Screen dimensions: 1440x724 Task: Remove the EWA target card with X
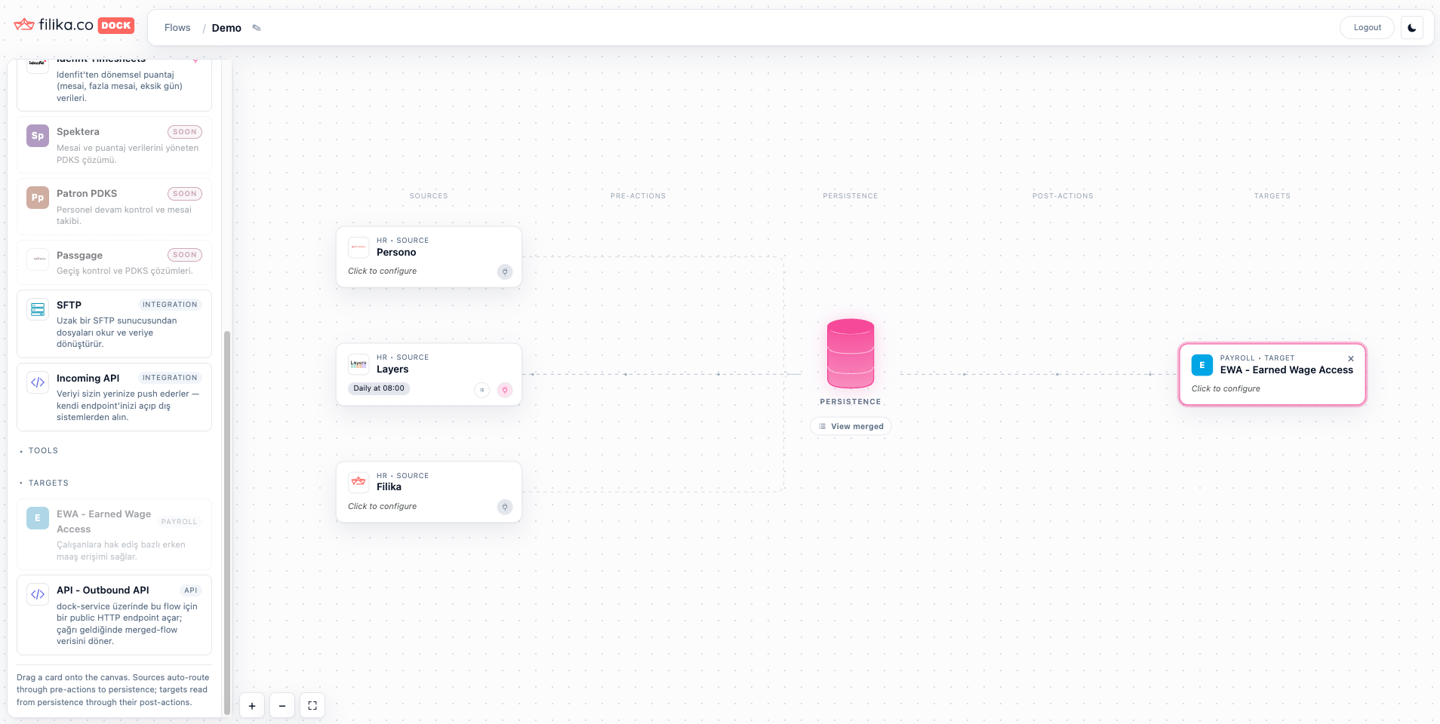pos(1351,359)
